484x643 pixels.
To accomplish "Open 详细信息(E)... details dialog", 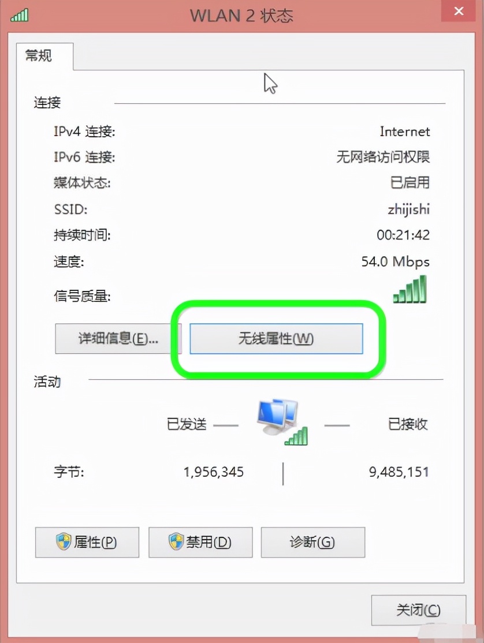I will (x=113, y=339).
